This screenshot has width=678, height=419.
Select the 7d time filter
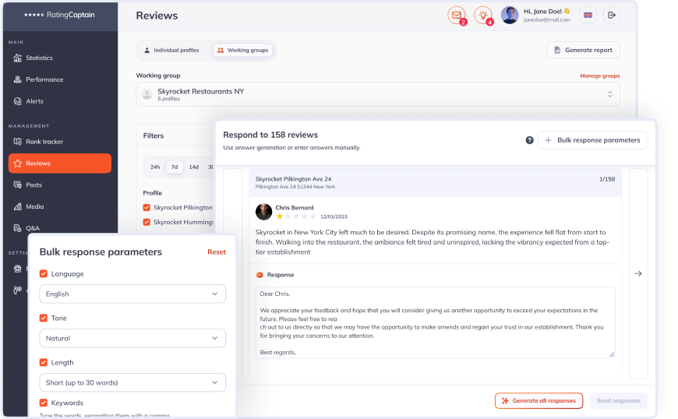click(175, 167)
